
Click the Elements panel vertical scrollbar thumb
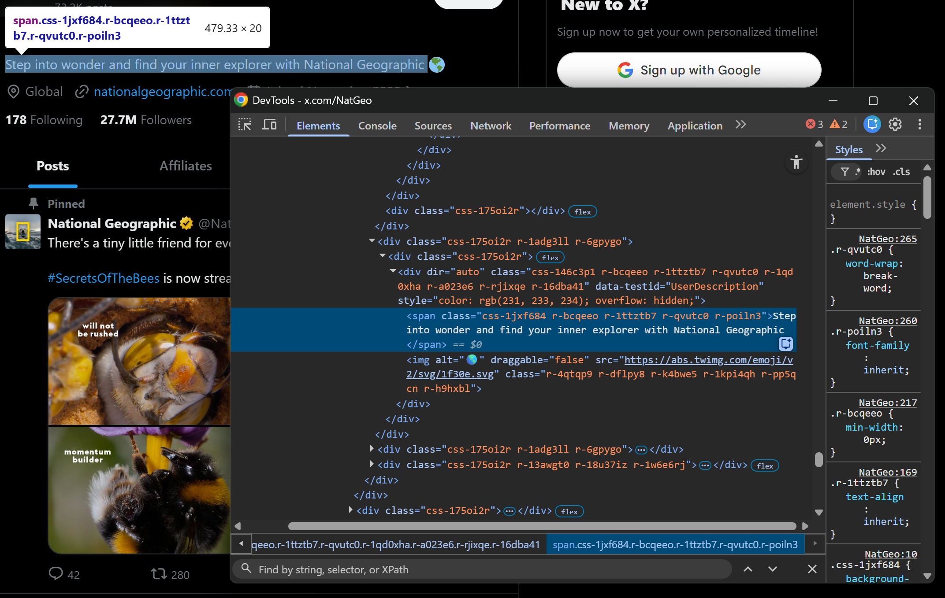pos(819,459)
